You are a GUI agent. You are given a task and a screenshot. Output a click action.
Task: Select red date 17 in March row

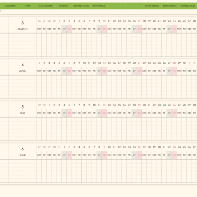point(139,21)
